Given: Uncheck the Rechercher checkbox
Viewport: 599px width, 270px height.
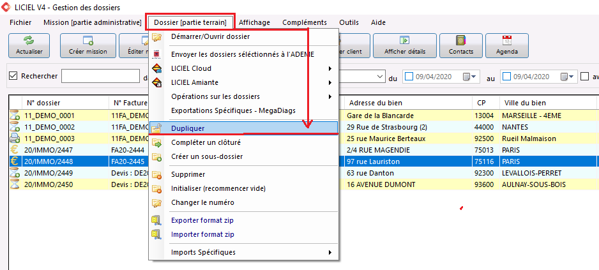Looking at the screenshot, I should [x=13, y=76].
